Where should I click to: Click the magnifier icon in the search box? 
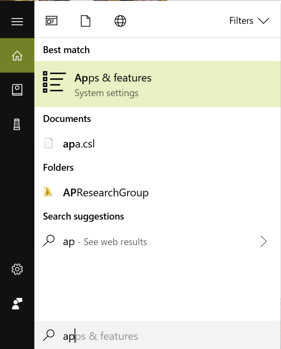(49, 336)
